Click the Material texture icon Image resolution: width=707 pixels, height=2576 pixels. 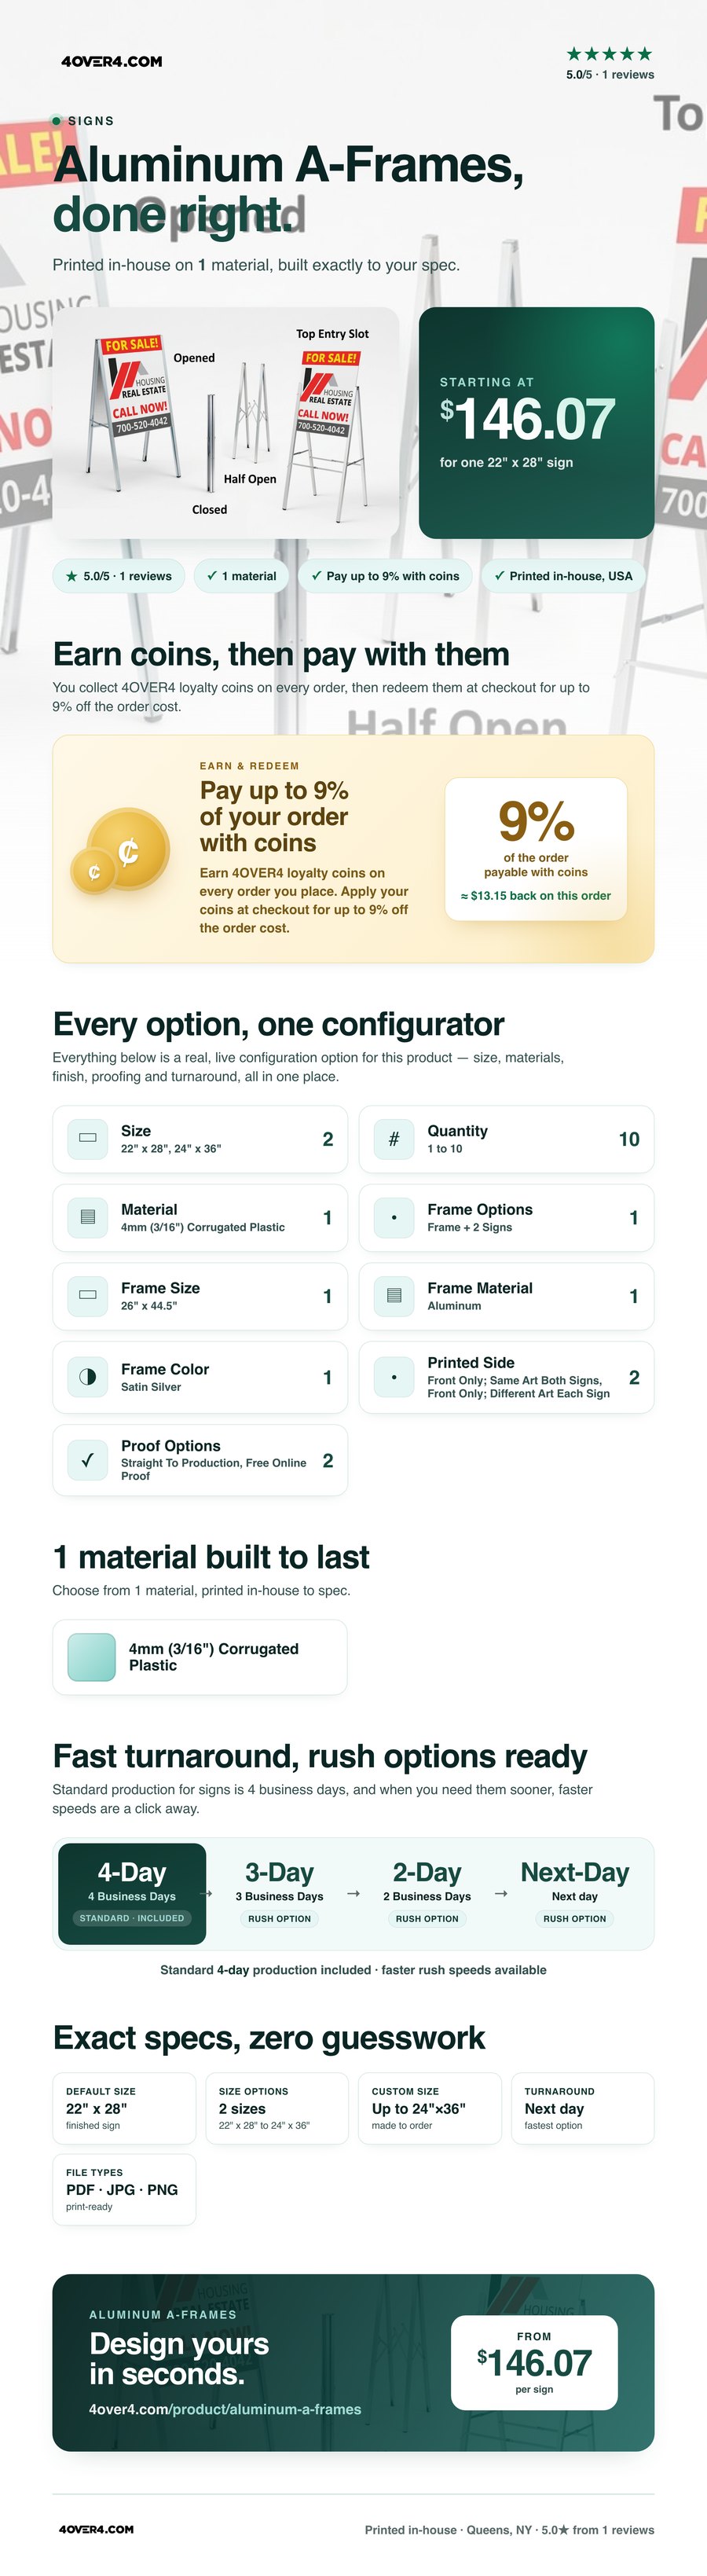pyautogui.click(x=87, y=1217)
